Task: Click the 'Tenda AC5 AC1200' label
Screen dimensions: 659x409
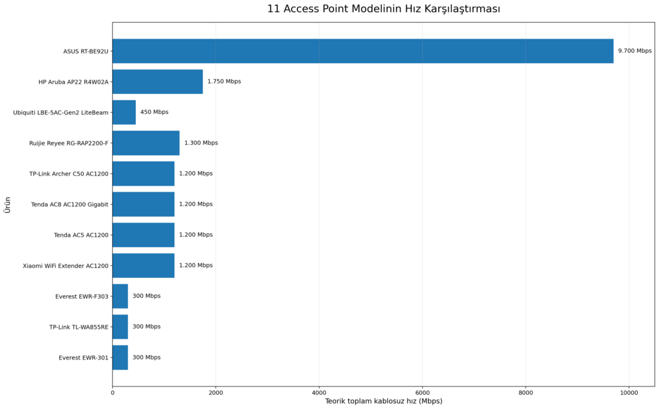Action: coord(81,235)
